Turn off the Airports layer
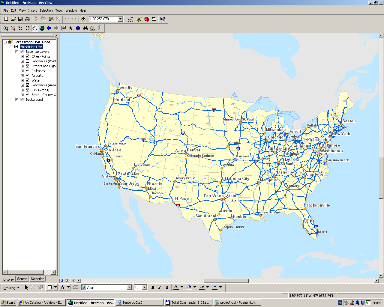This screenshot has height=307, width=384. tap(27, 76)
